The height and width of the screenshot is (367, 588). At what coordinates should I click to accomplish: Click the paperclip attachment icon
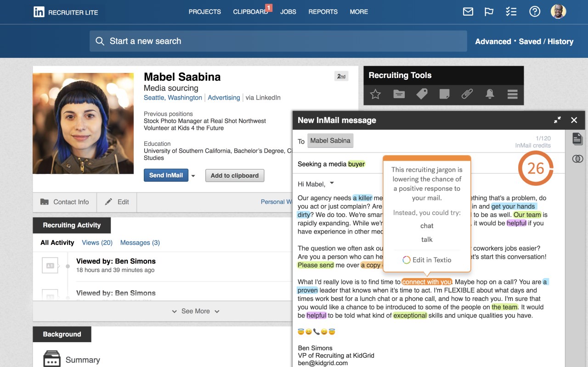[x=467, y=95]
